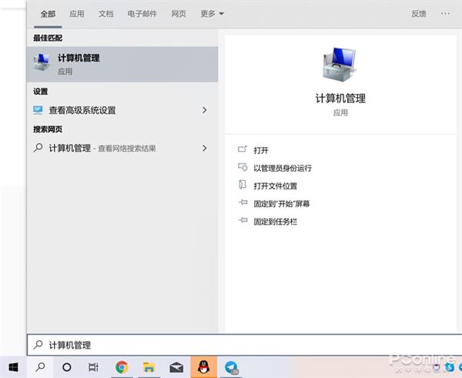
Task: Open 查看高级系统设置 setting
Action: [122, 110]
